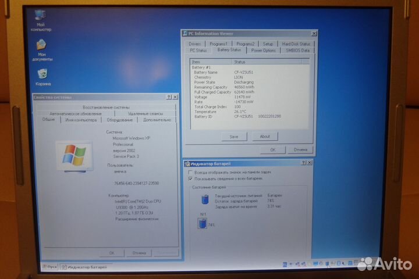Image resolution: width=419 pixels, height=279 pixels.
Task: Open the Восстановление системы tab
Action: pos(106,108)
